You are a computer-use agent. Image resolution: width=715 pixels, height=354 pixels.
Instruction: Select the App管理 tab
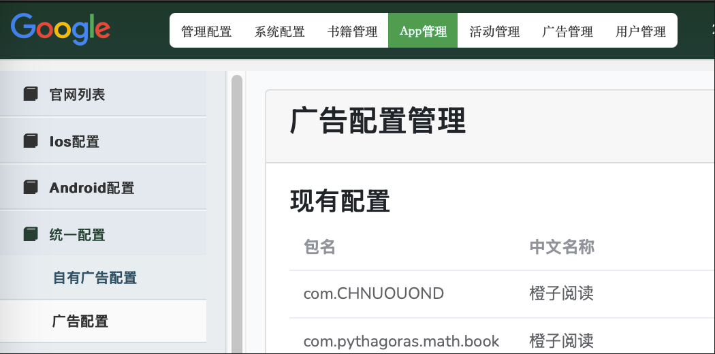coord(423,31)
